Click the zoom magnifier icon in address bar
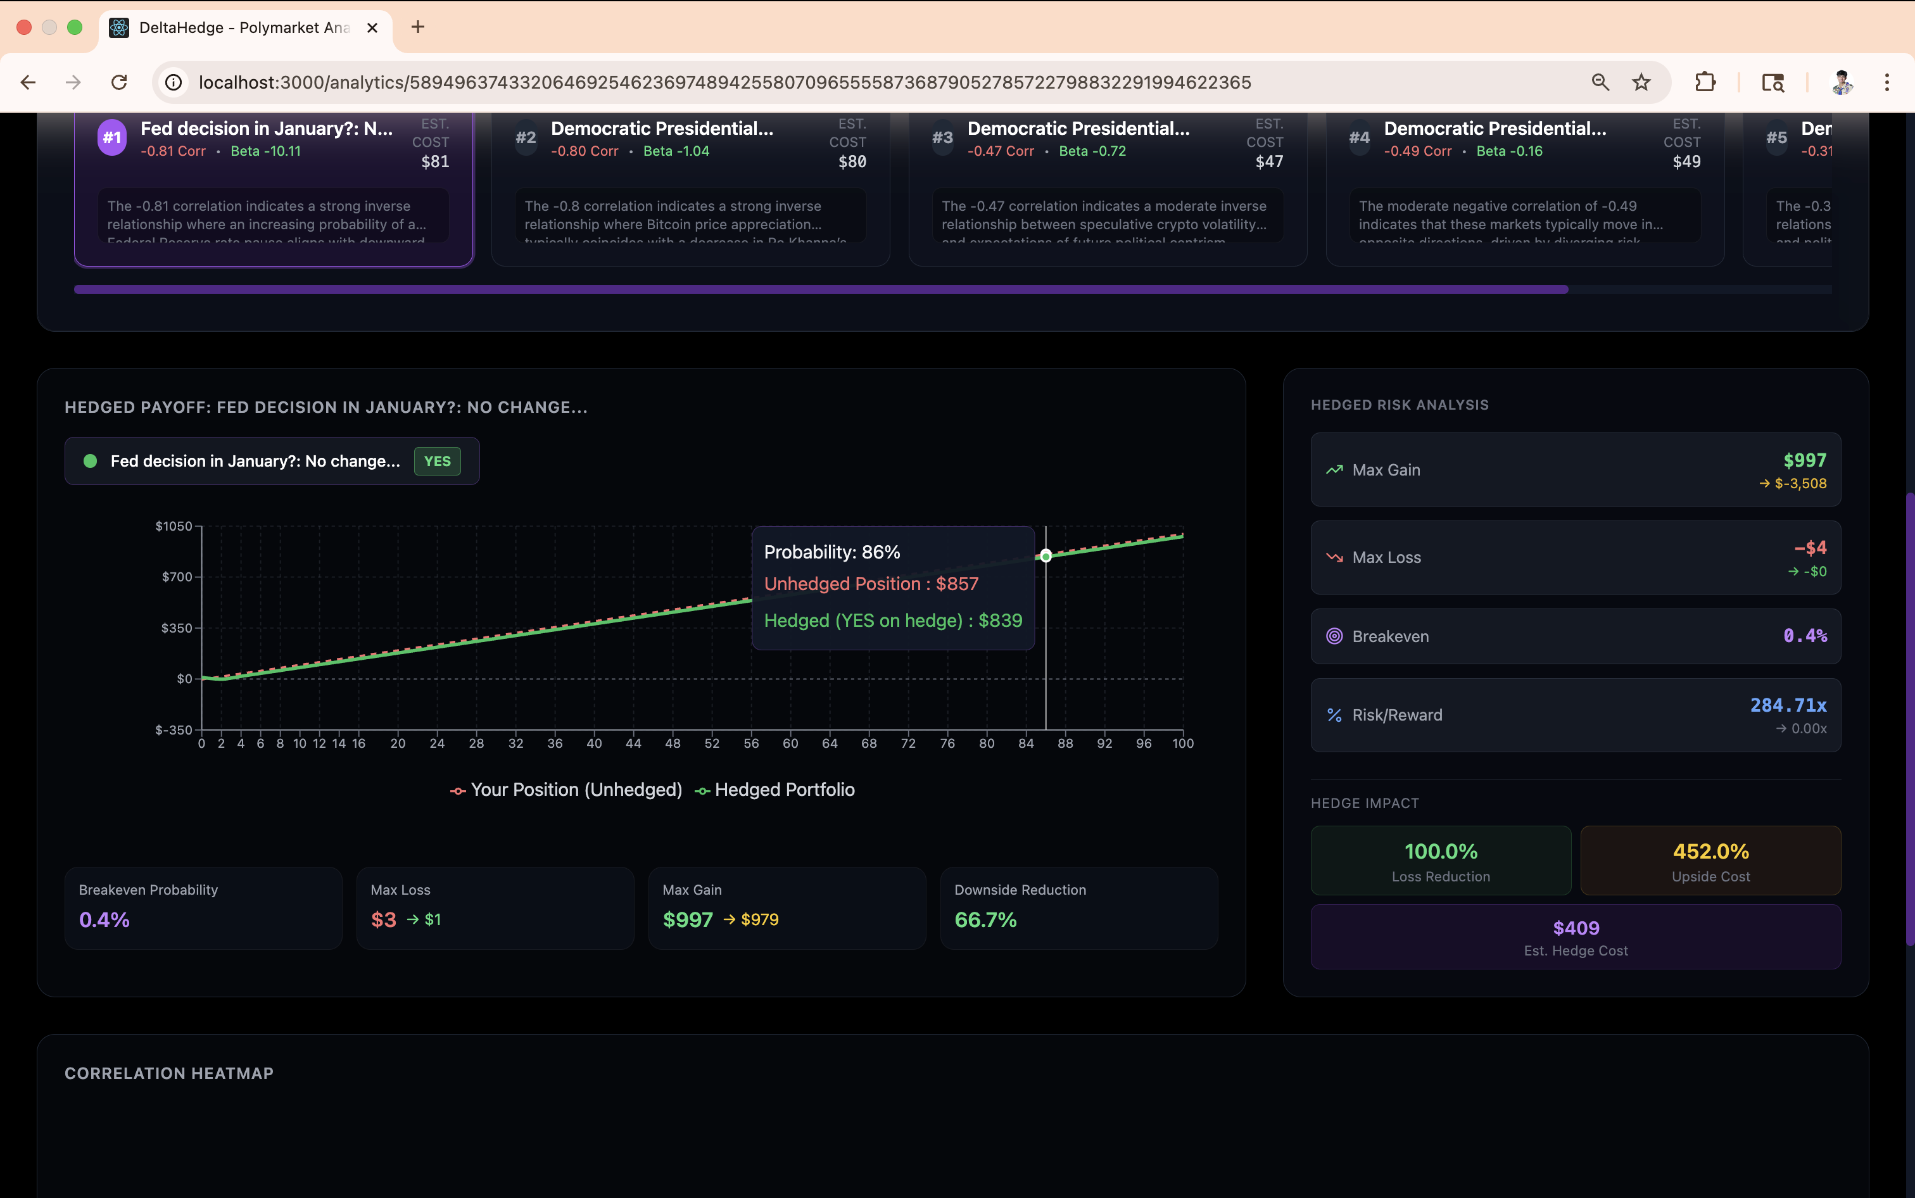This screenshot has height=1198, width=1915. tap(1600, 82)
